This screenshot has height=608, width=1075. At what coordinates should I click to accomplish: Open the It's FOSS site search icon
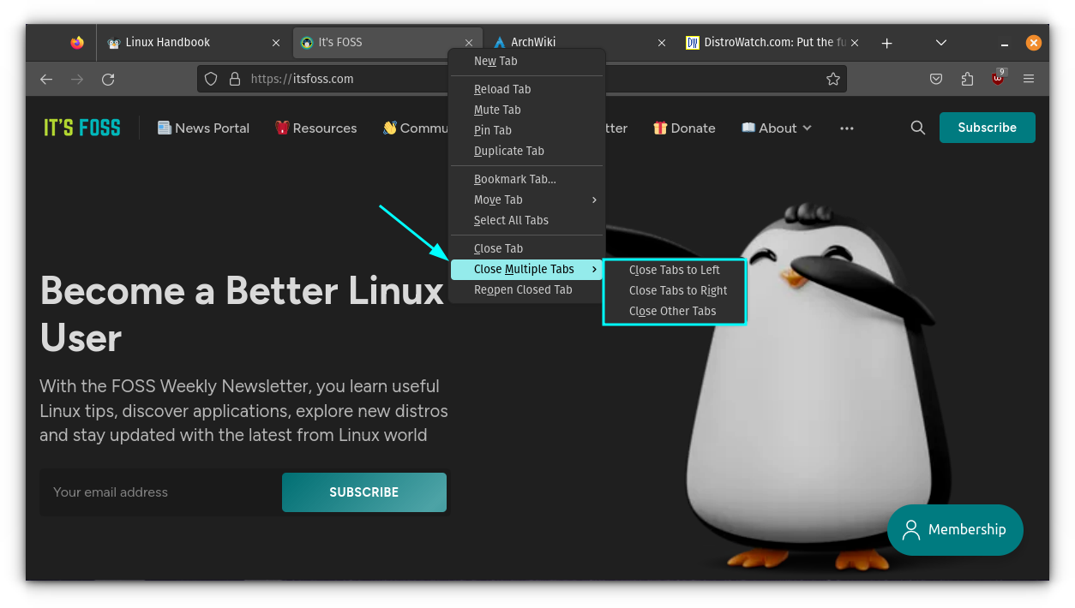pos(917,127)
